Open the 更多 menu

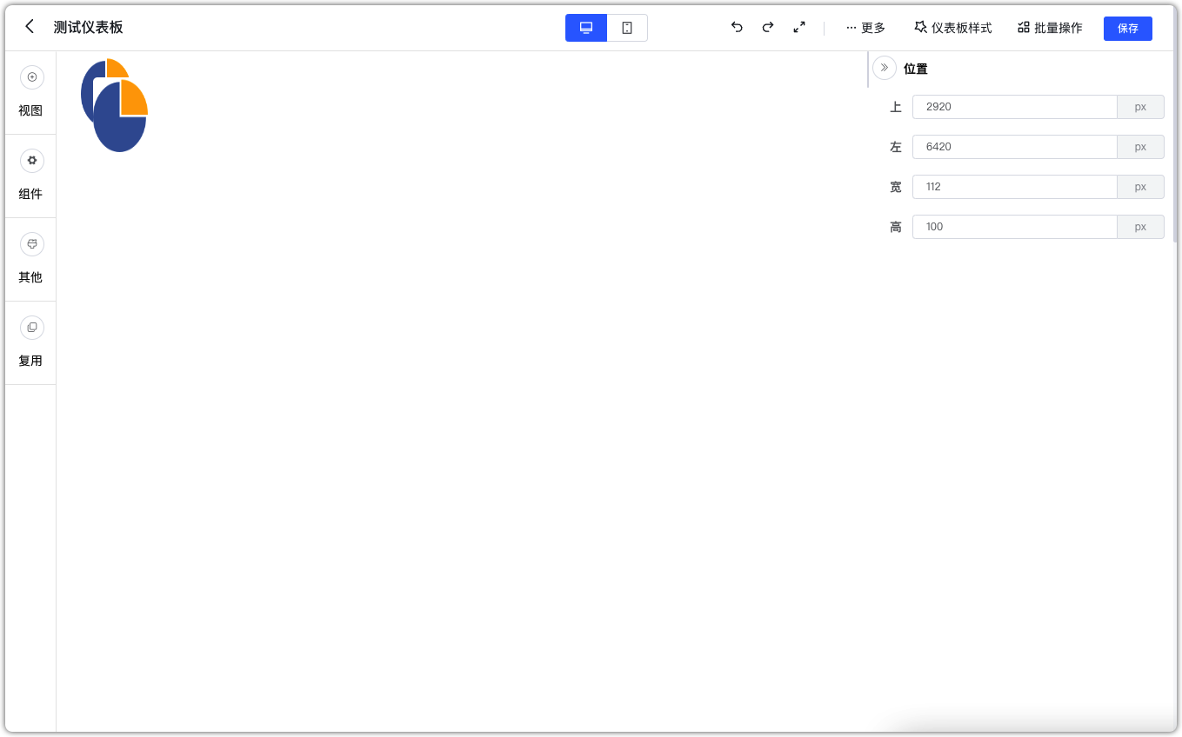865,28
